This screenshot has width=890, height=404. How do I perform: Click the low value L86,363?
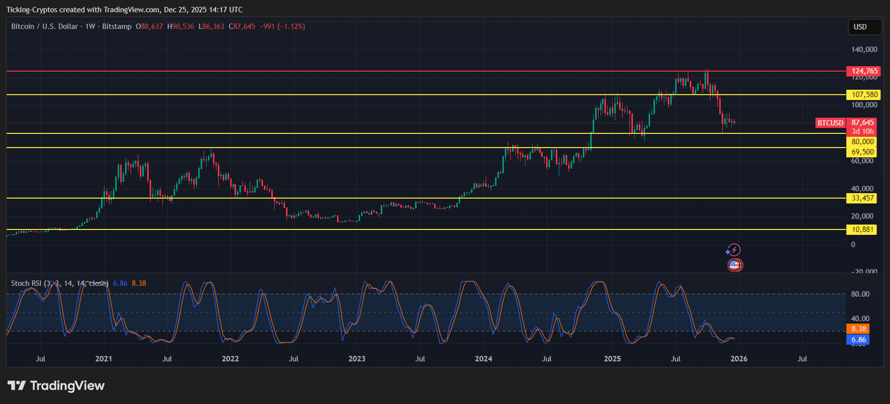click(211, 26)
